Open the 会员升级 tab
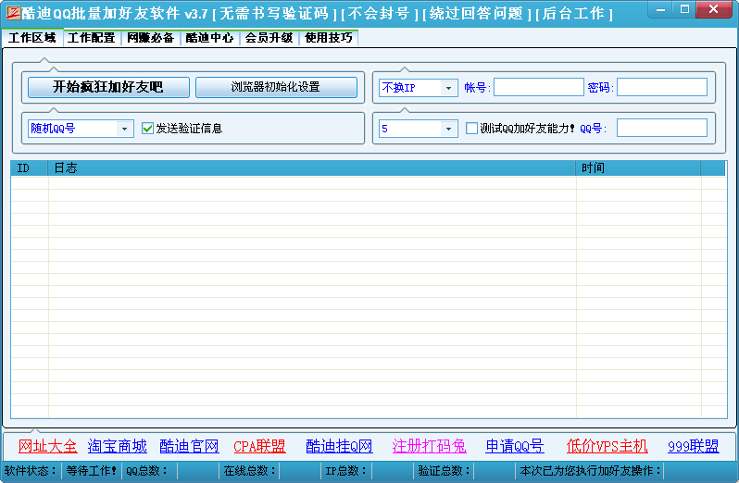Screen dimensions: 739x483 point(269,38)
